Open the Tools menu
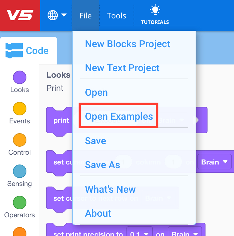This screenshot has height=236, width=234. 116,16
